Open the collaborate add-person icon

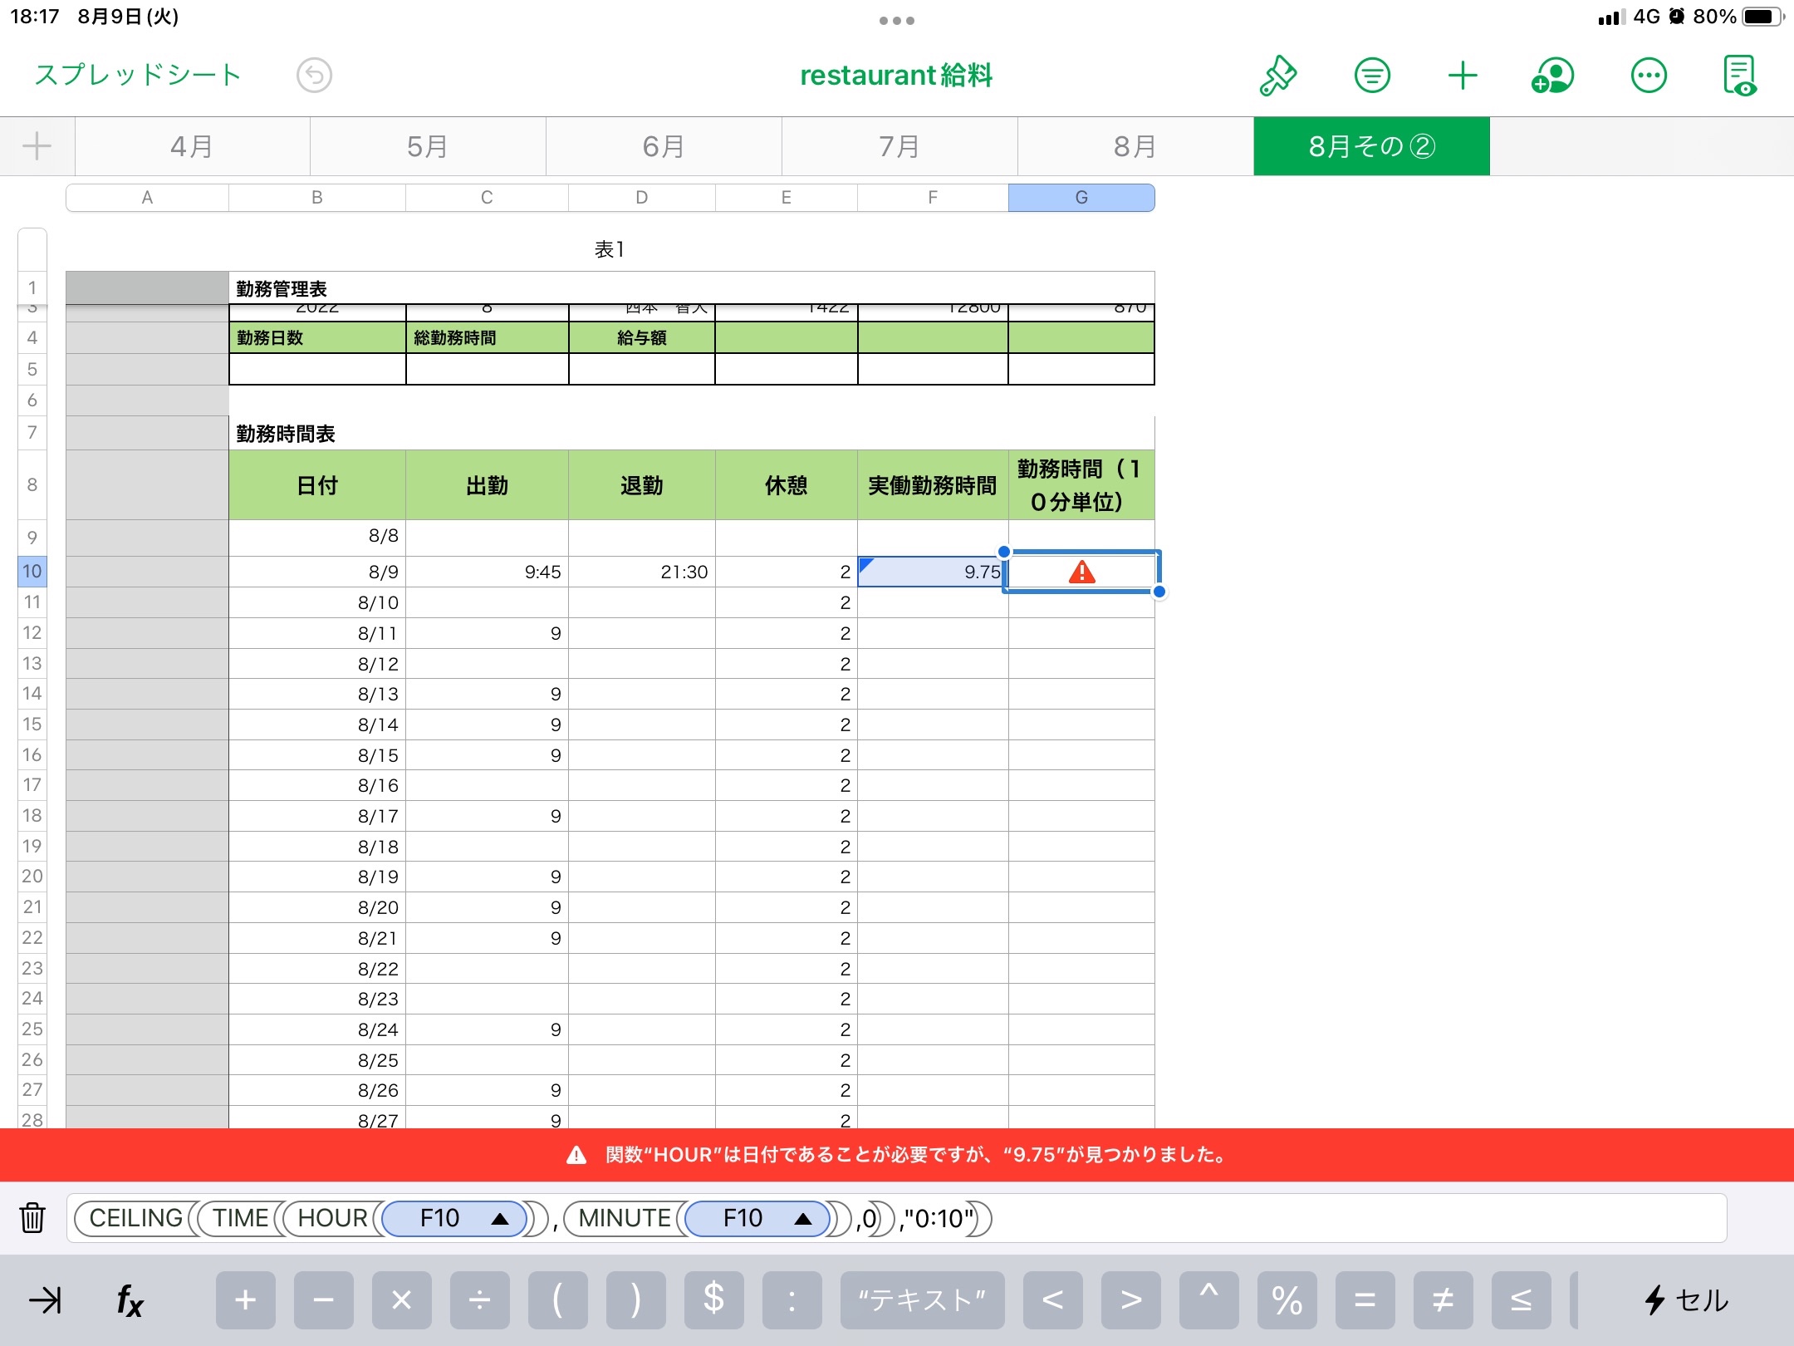click(1552, 76)
